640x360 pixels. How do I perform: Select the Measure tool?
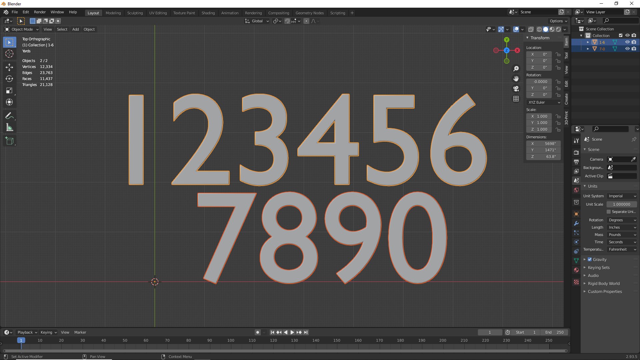click(9, 127)
